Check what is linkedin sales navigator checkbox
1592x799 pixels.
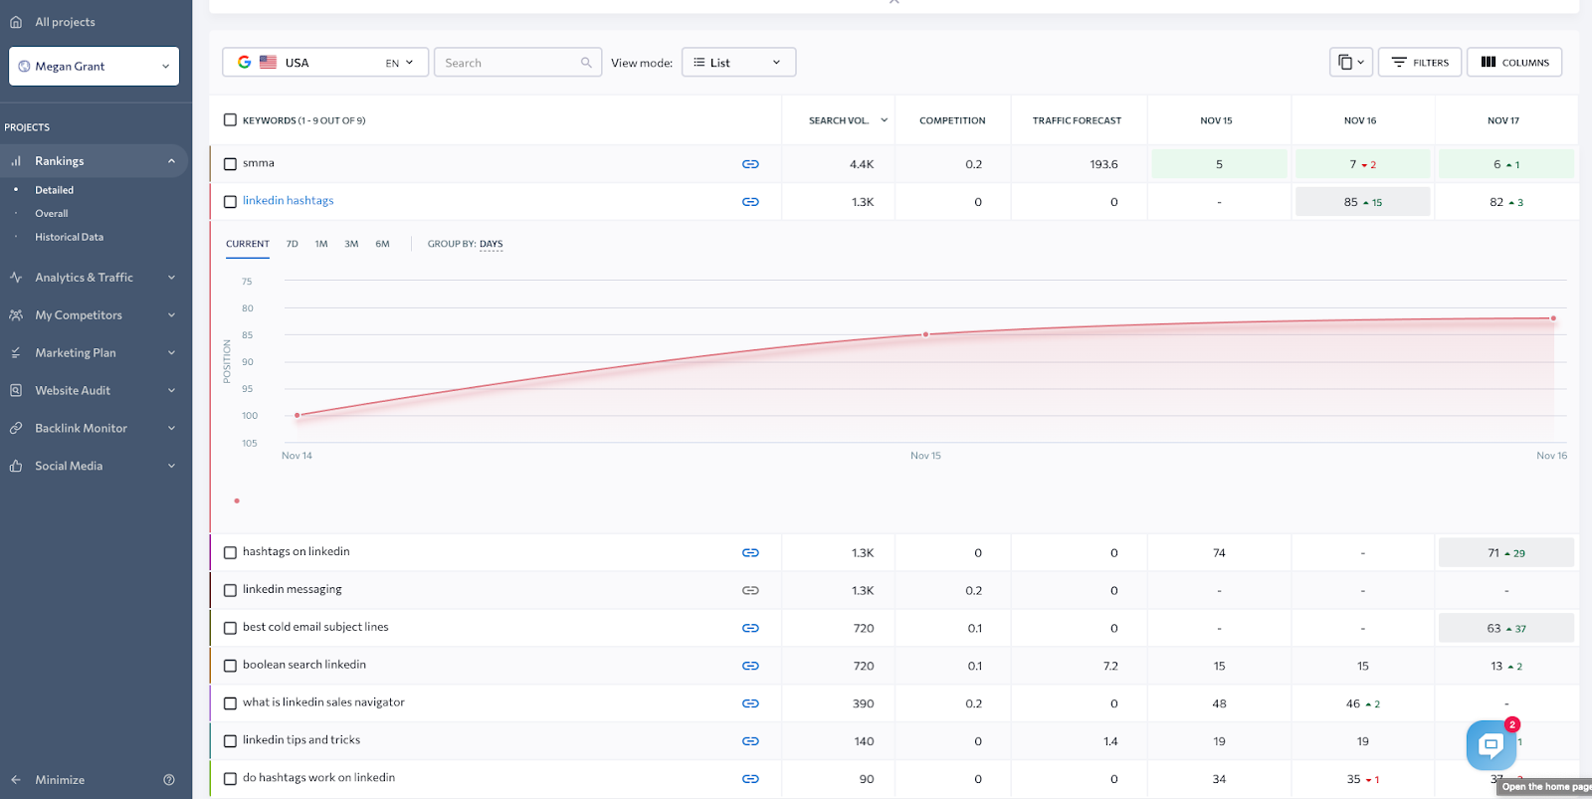click(230, 703)
